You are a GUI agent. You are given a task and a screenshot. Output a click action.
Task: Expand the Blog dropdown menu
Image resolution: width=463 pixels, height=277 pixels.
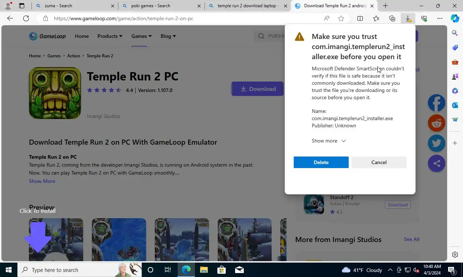tap(168, 36)
